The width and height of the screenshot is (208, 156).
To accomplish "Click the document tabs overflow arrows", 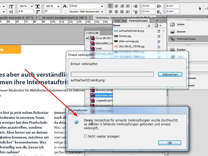I will pyautogui.click(x=164, y=17).
